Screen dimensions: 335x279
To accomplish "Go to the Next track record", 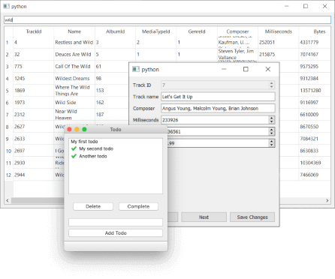I will click(204, 217).
